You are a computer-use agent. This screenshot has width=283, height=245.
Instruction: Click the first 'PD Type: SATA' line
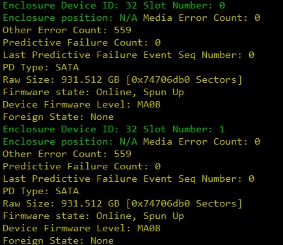pos(40,67)
